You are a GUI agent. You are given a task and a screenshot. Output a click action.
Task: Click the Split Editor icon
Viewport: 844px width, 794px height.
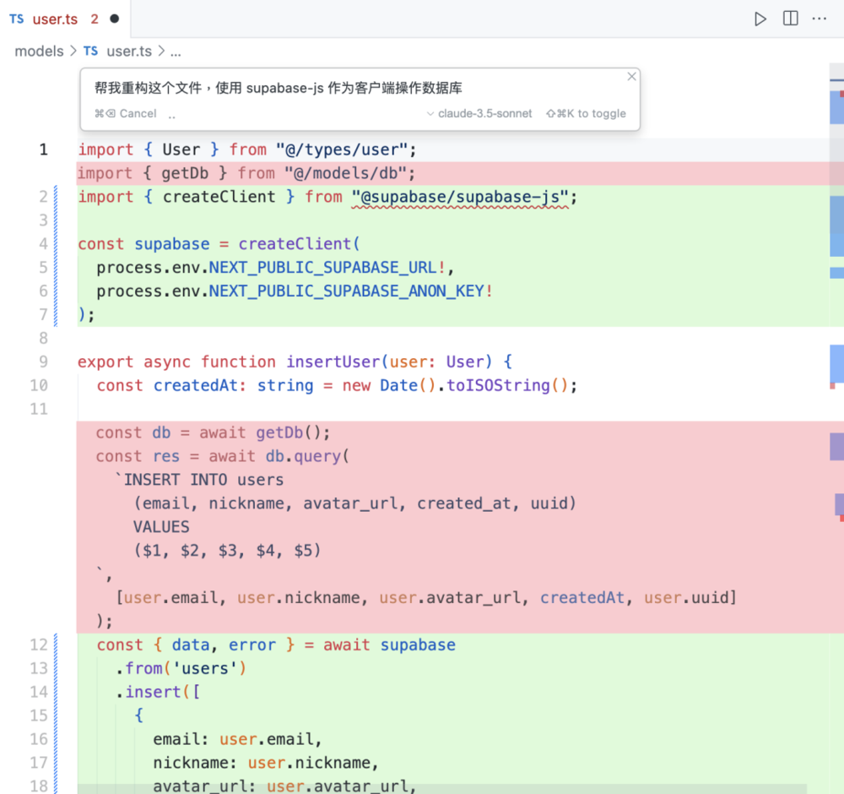click(790, 19)
